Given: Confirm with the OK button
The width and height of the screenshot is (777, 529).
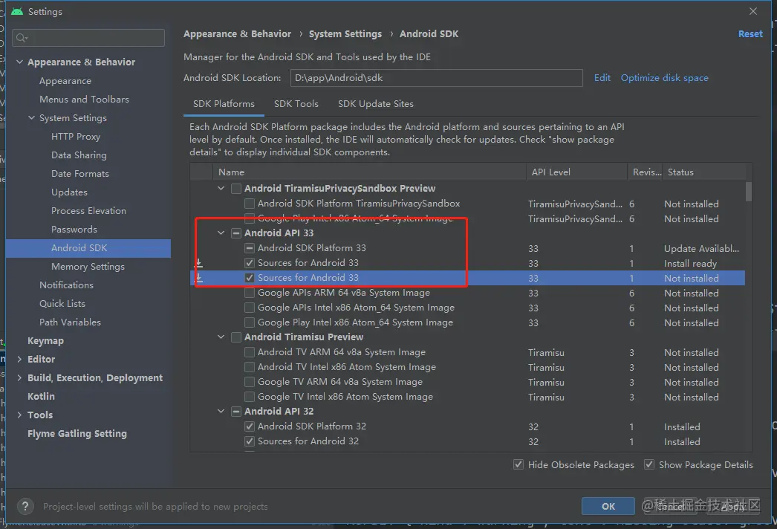Looking at the screenshot, I should 608,506.
